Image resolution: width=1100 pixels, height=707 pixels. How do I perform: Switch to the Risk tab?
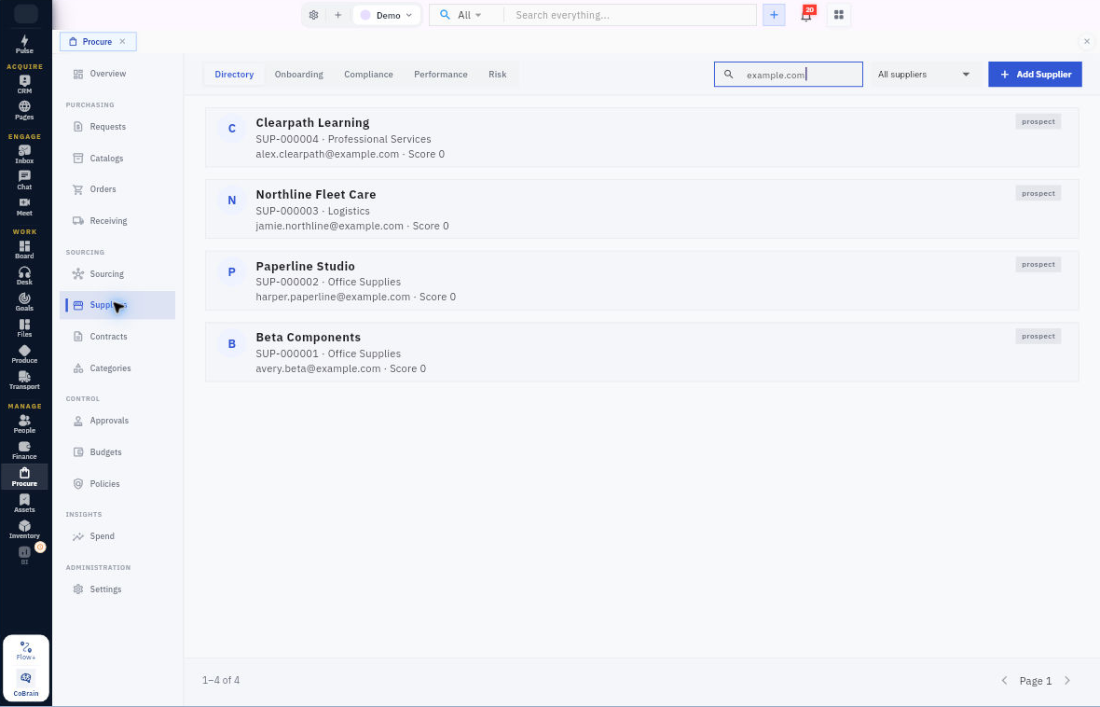tap(498, 75)
